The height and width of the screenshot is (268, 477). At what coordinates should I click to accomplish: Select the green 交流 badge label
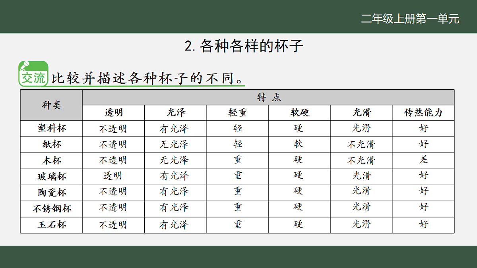pos(33,77)
